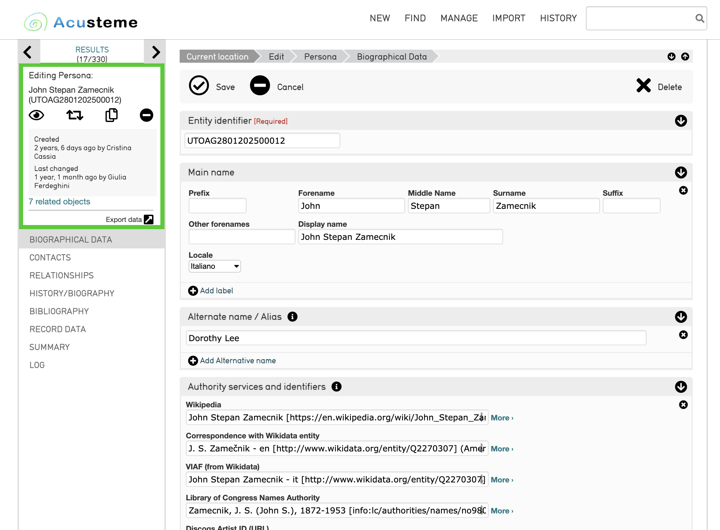Open the 7 related objects link
The height and width of the screenshot is (530, 720).
coord(59,202)
